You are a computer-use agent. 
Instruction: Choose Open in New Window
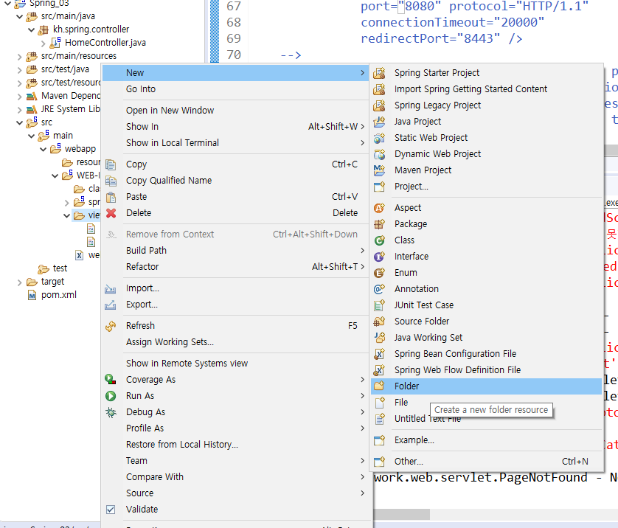[x=236, y=111]
